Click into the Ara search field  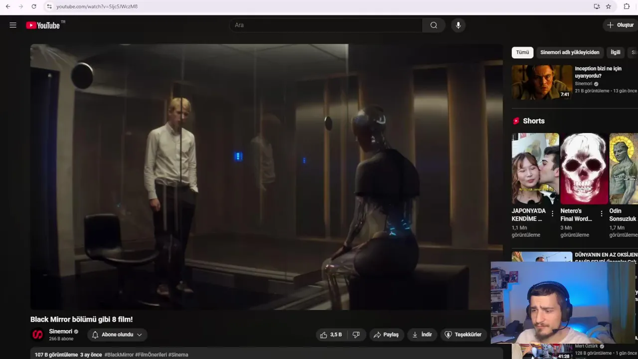pos(326,25)
